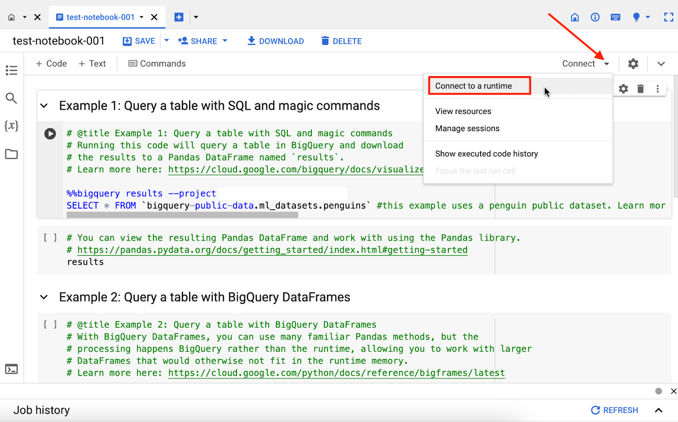Select Connect to a runtime

click(518, 86)
